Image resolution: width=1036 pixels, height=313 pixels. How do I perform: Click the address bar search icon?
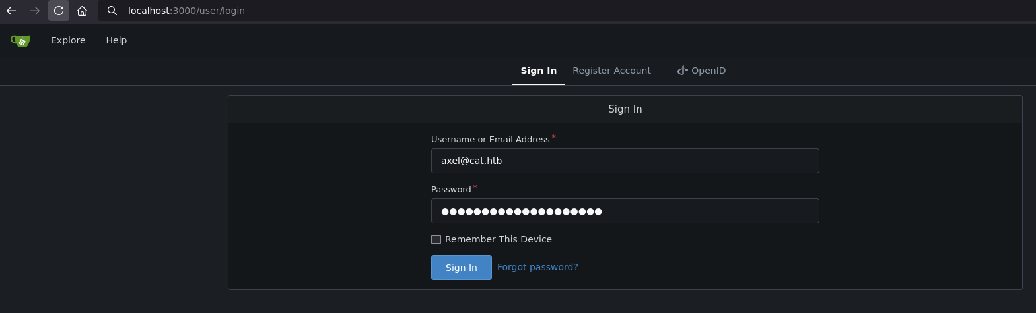112,11
